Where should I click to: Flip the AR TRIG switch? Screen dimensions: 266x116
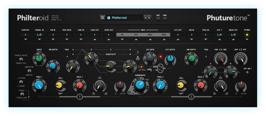coord(149,70)
